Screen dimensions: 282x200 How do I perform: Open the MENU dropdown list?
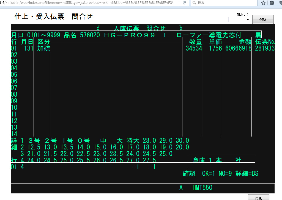pos(239,20)
